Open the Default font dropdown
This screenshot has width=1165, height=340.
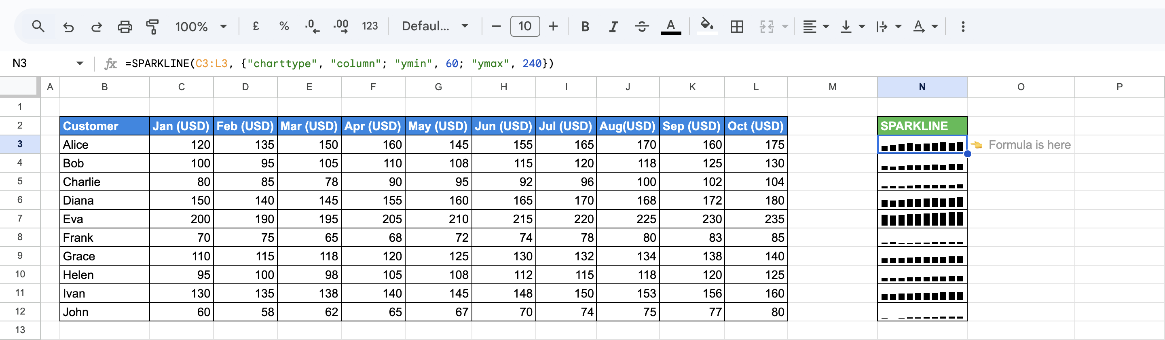[x=435, y=26]
